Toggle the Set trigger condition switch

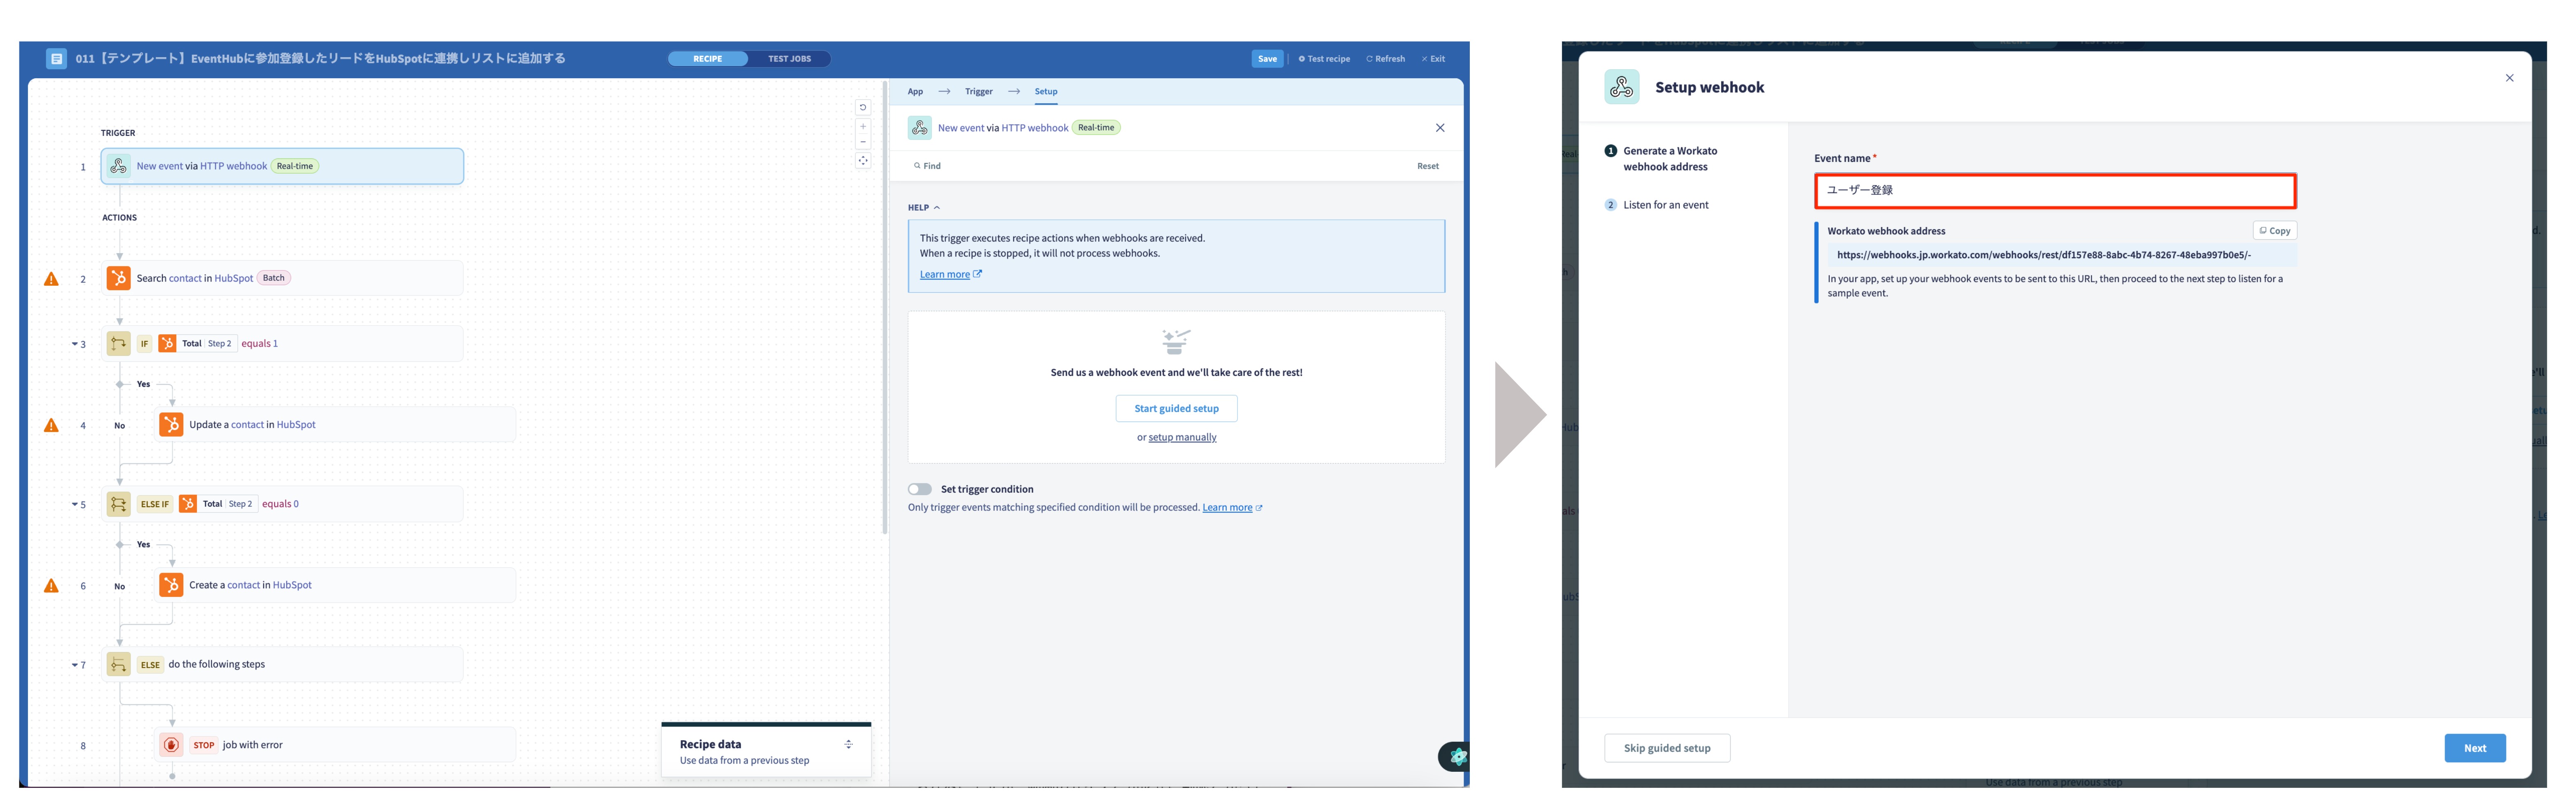919,490
